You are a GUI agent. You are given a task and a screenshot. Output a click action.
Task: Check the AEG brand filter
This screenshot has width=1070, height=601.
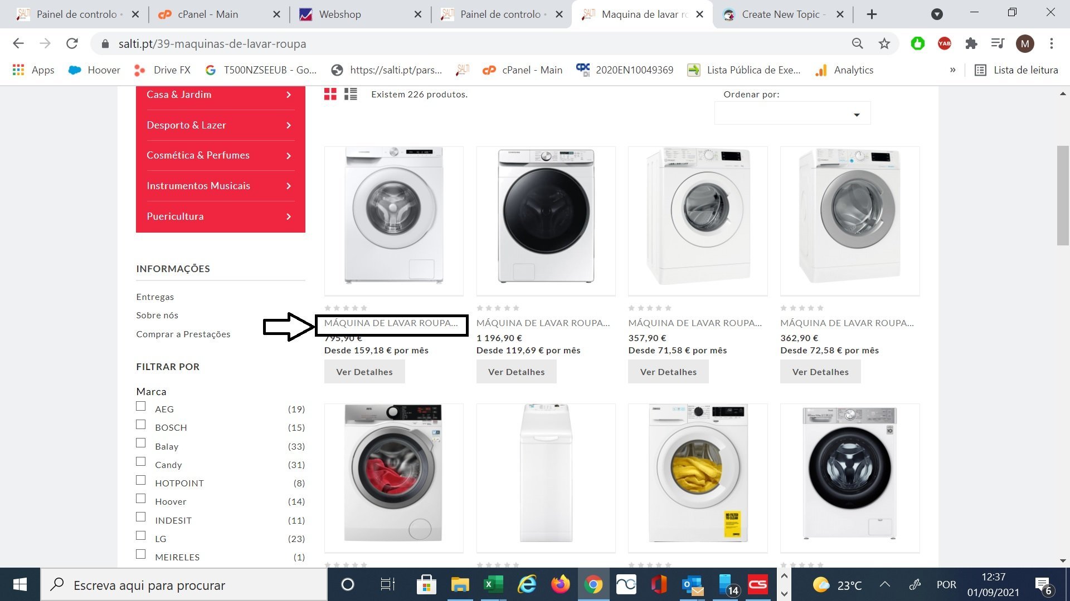tap(141, 407)
